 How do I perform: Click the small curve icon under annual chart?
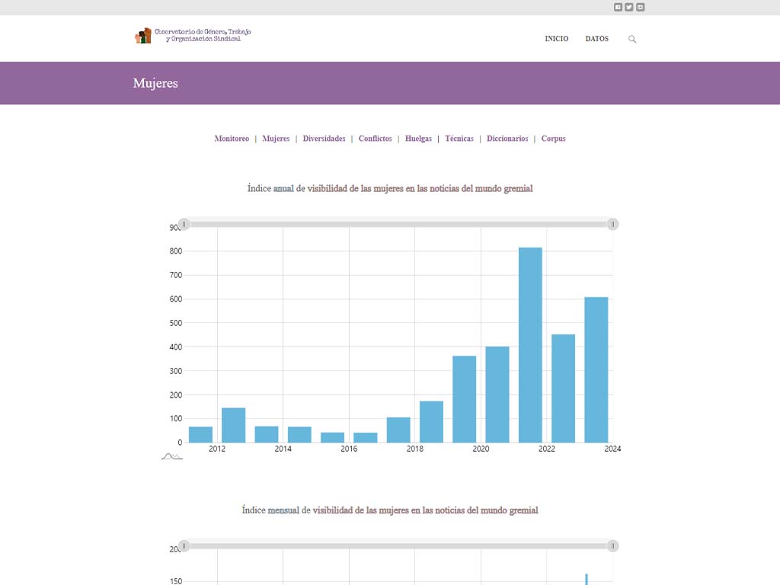[x=171, y=456]
